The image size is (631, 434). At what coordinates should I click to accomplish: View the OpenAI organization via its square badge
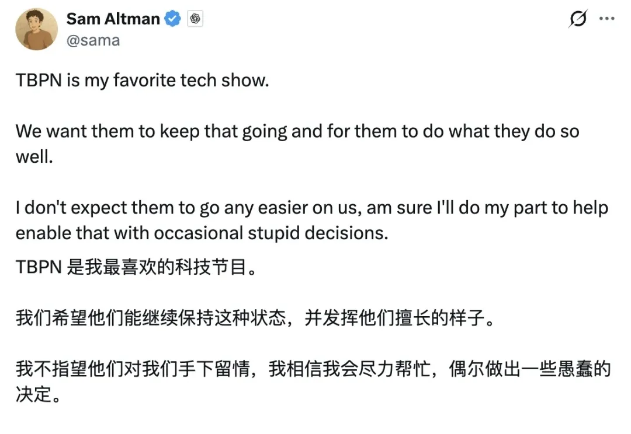click(x=195, y=19)
